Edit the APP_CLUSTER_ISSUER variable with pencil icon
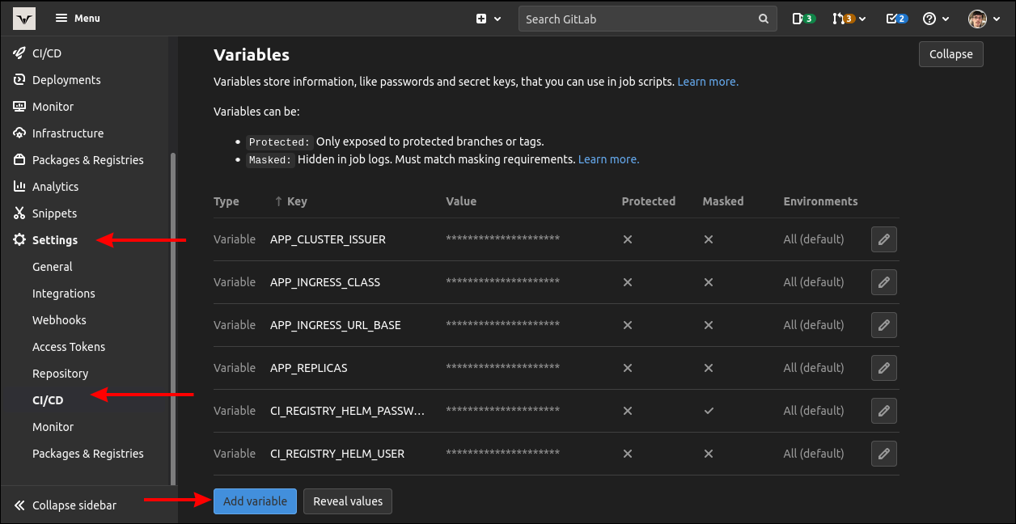 tap(883, 239)
